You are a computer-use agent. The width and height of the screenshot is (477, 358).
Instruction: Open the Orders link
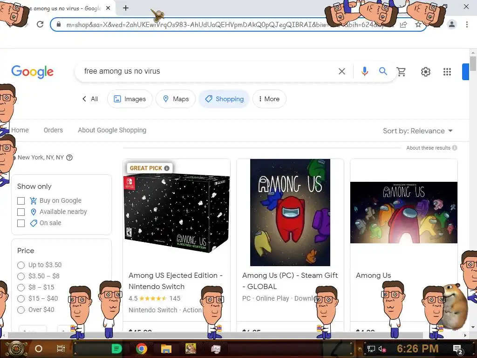point(53,130)
